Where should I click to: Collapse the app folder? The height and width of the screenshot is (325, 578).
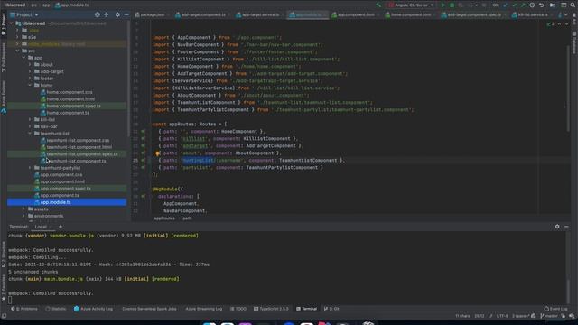(23, 58)
